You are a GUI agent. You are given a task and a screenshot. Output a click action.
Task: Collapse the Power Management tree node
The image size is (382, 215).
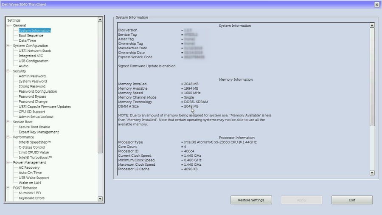(8, 162)
